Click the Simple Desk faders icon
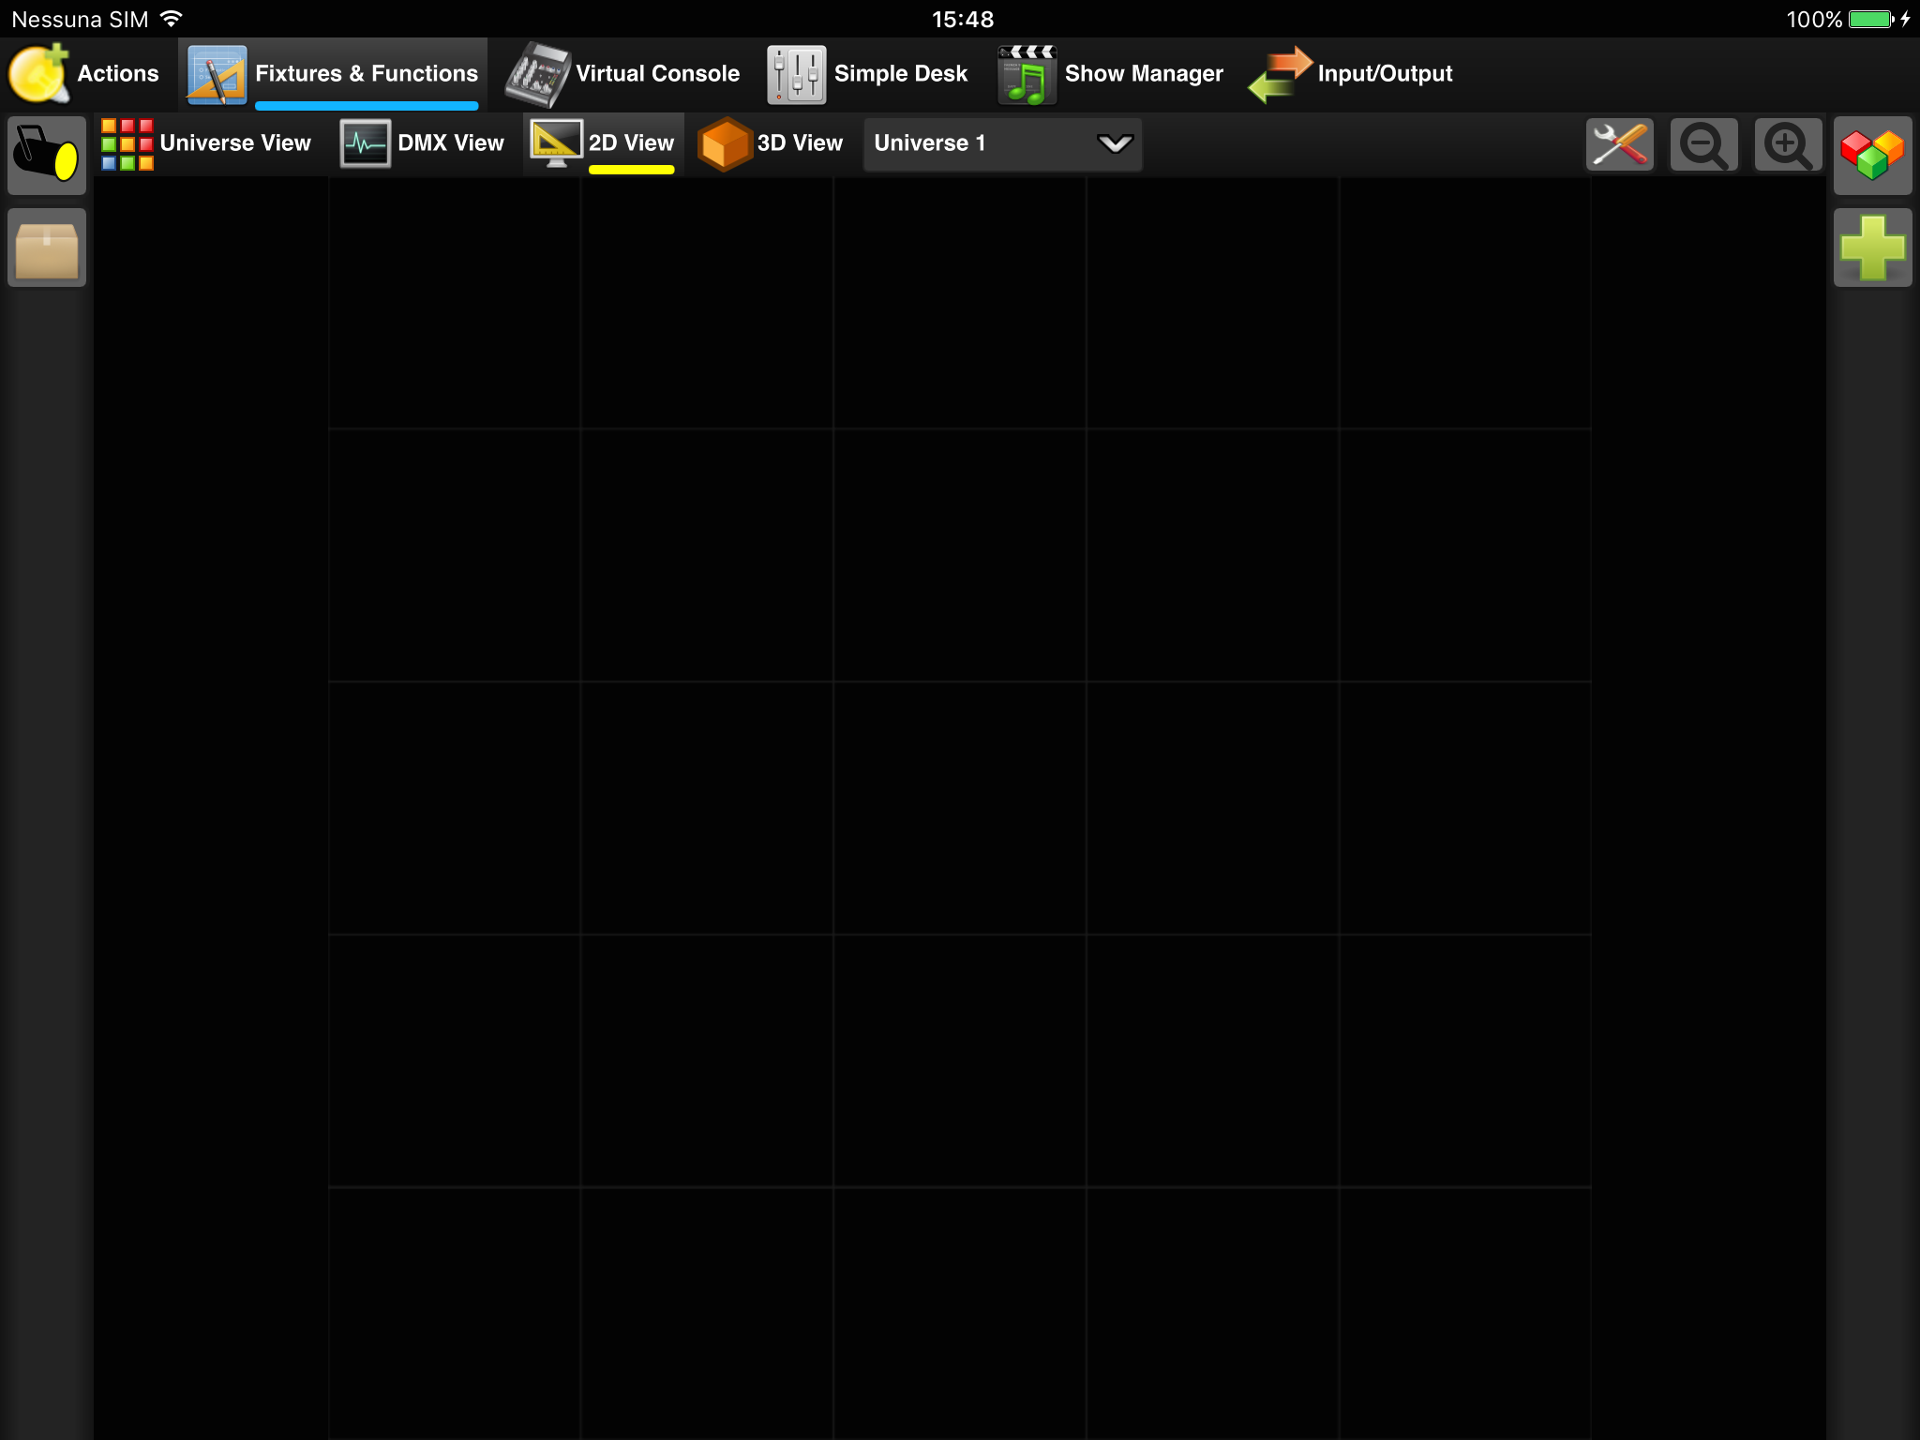1920x1440 pixels. point(797,74)
